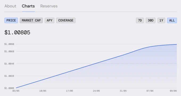Select the 1Y time range
Image resolution: width=181 pixels, height=96 pixels.
161,20
